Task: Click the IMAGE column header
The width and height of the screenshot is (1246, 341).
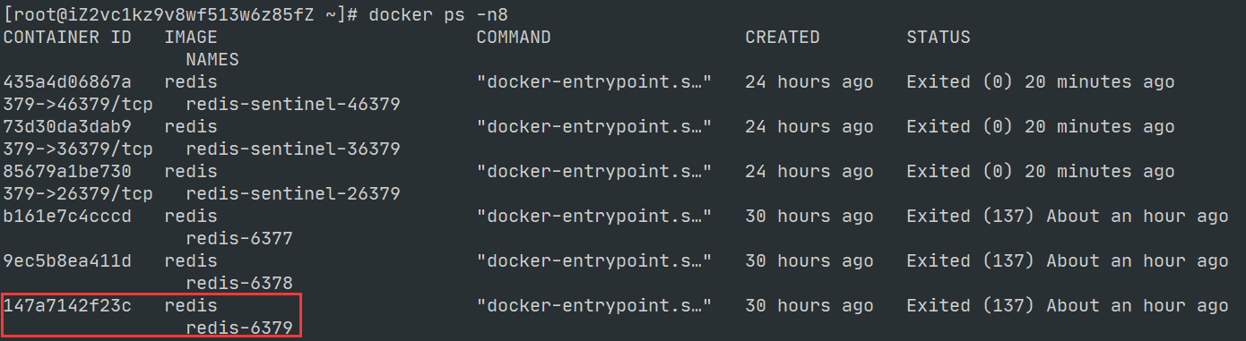Action: point(191,38)
